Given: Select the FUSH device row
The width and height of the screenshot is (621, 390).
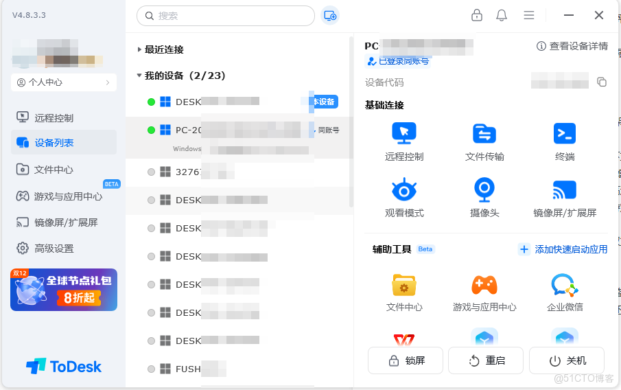Looking at the screenshot, I should pyautogui.click(x=239, y=369).
